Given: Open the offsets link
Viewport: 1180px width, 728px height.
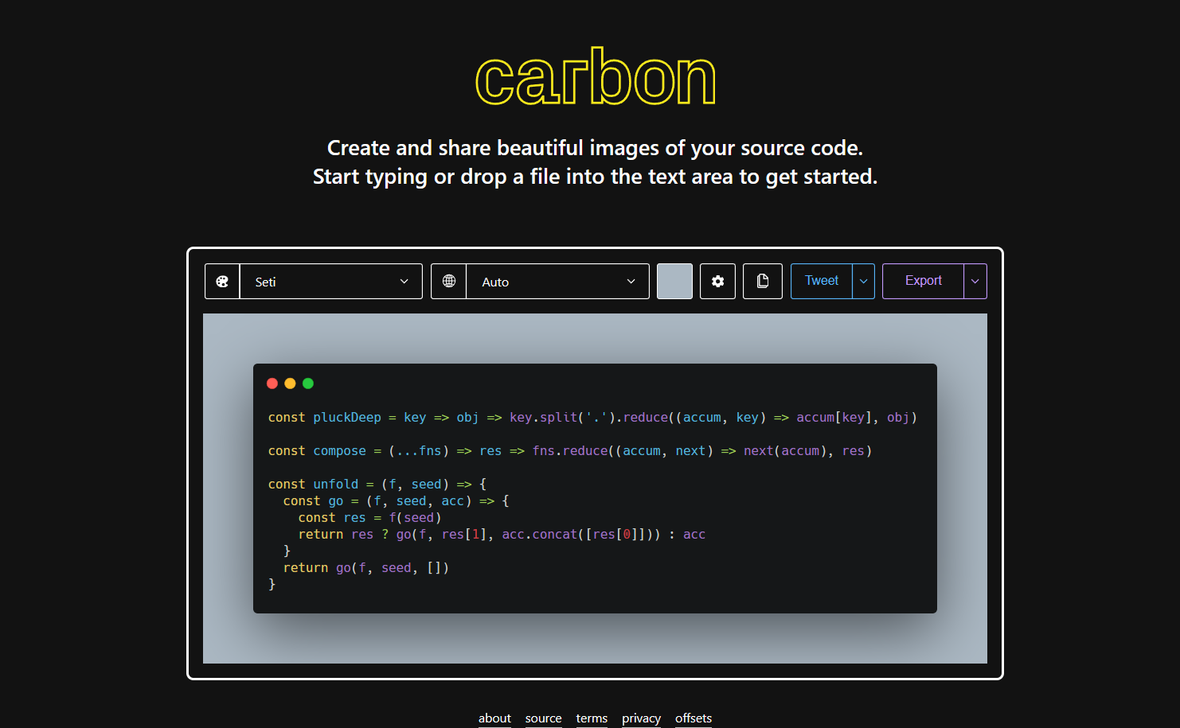Looking at the screenshot, I should pos(694,718).
